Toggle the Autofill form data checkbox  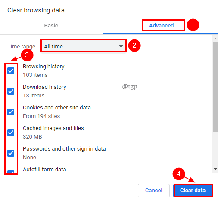pos(11,172)
